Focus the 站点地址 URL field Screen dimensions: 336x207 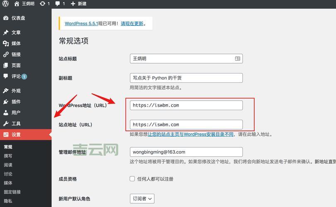point(186,125)
